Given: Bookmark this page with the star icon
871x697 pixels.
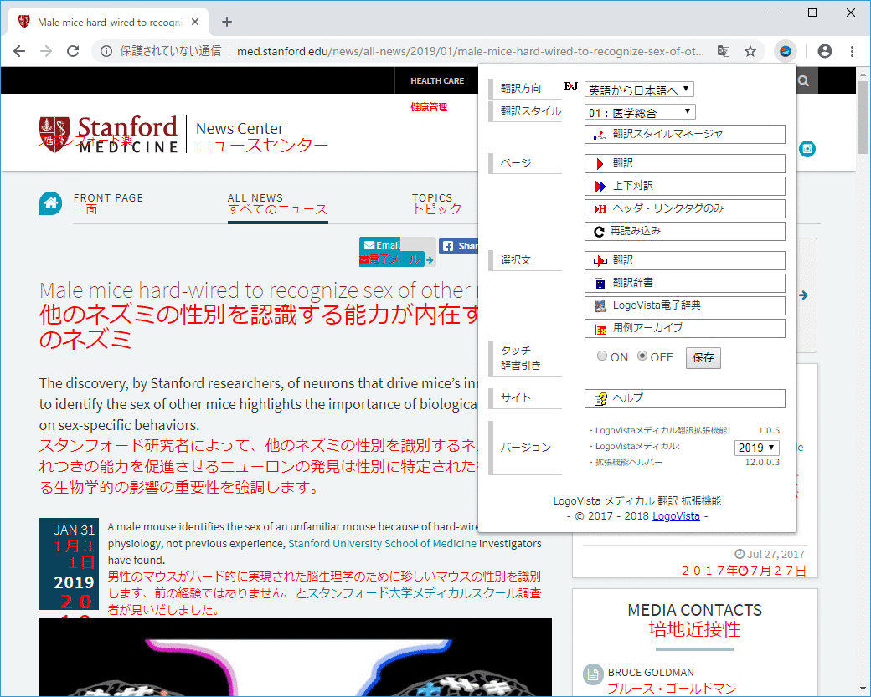Looking at the screenshot, I should [750, 51].
